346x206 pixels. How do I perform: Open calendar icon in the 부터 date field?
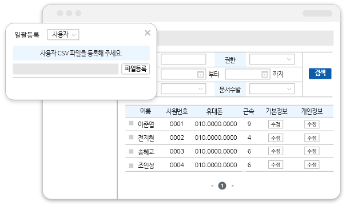tap(200, 74)
